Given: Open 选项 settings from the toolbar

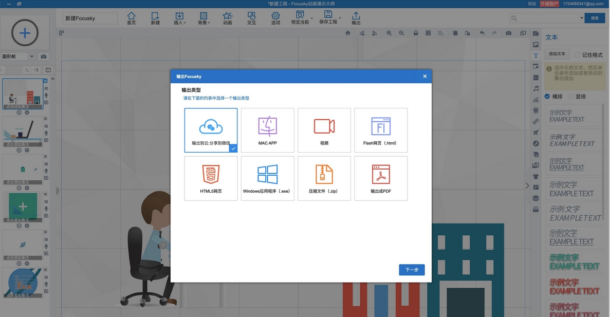Looking at the screenshot, I should pos(275,18).
